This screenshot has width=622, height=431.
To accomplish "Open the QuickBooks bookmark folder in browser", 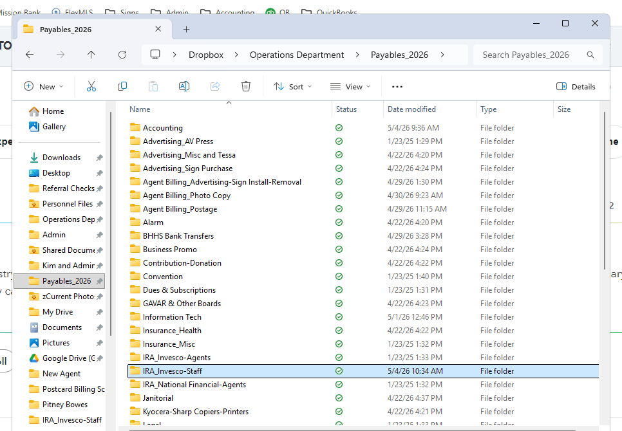I will pos(329,12).
